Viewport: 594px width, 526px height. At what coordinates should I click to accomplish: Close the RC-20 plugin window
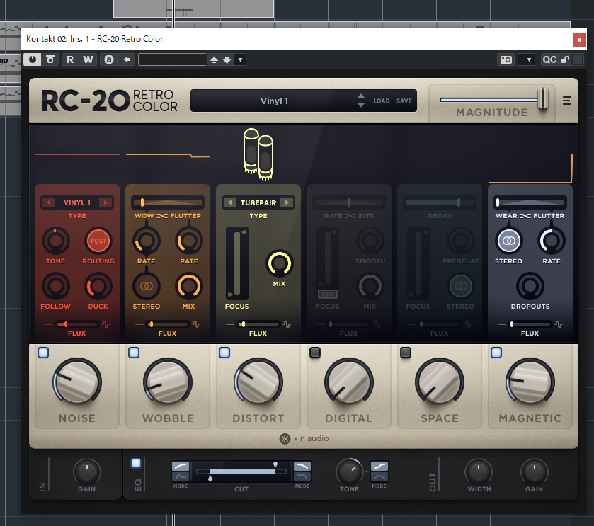[579, 40]
